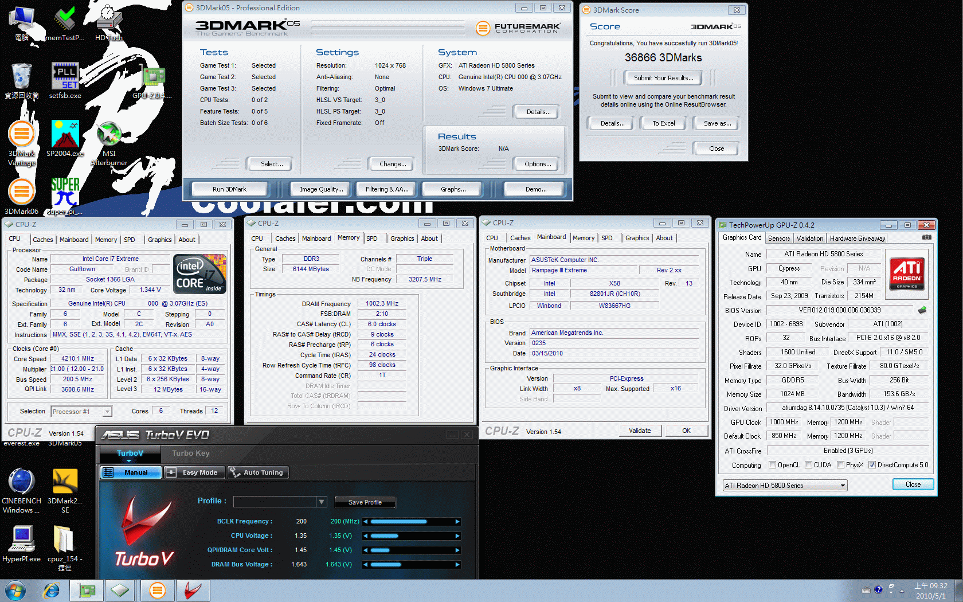Click DRAM Bus Voltage right arrow
The height and width of the screenshot is (602, 963).
pyautogui.click(x=457, y=565)
